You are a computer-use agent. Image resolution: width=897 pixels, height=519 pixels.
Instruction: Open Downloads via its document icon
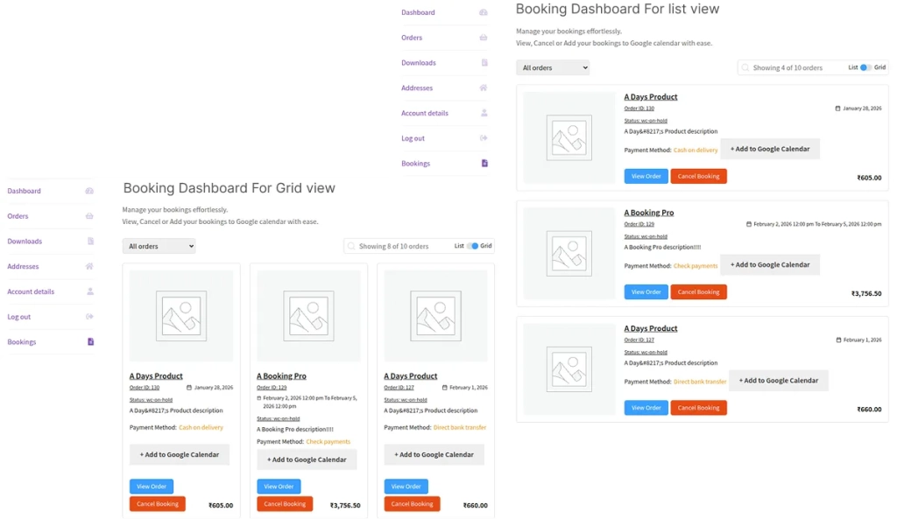click(x=90, y=242)
